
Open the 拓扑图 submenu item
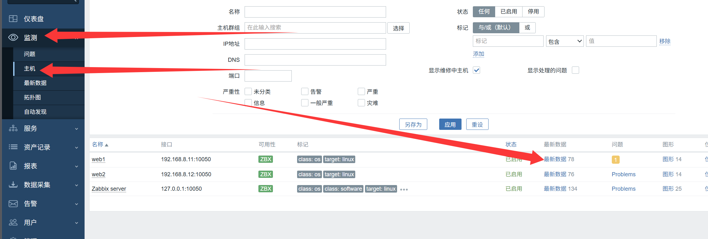coord(49,98)
